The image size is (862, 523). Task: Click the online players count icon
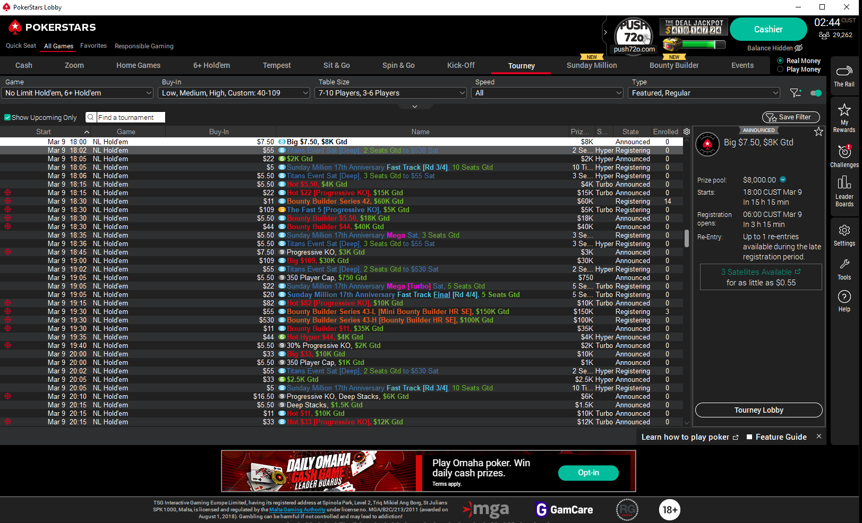(824, 35)
